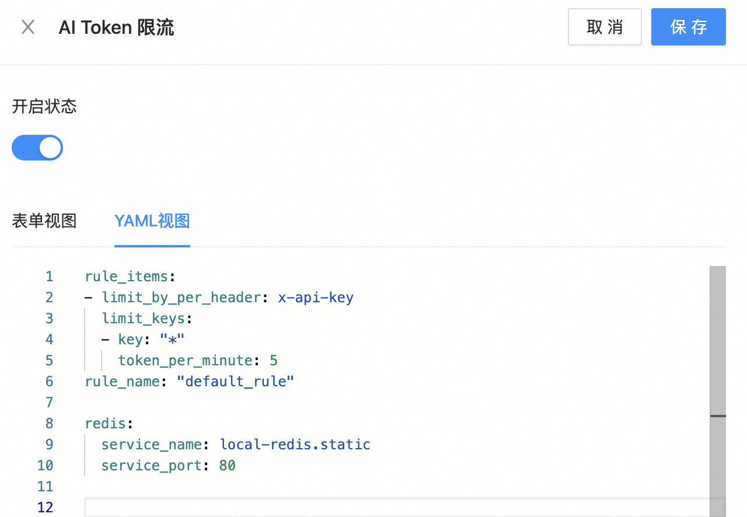The image size is (747, 517).
Task: Switch to the 表单视图 tab
Action: tap(44, 221)
